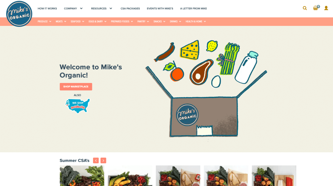The width and height of the screenshot is (333, 186).
Task: Go to previous Summer CSA's slide
Action: pyautogui.click(x=96, y=160)
